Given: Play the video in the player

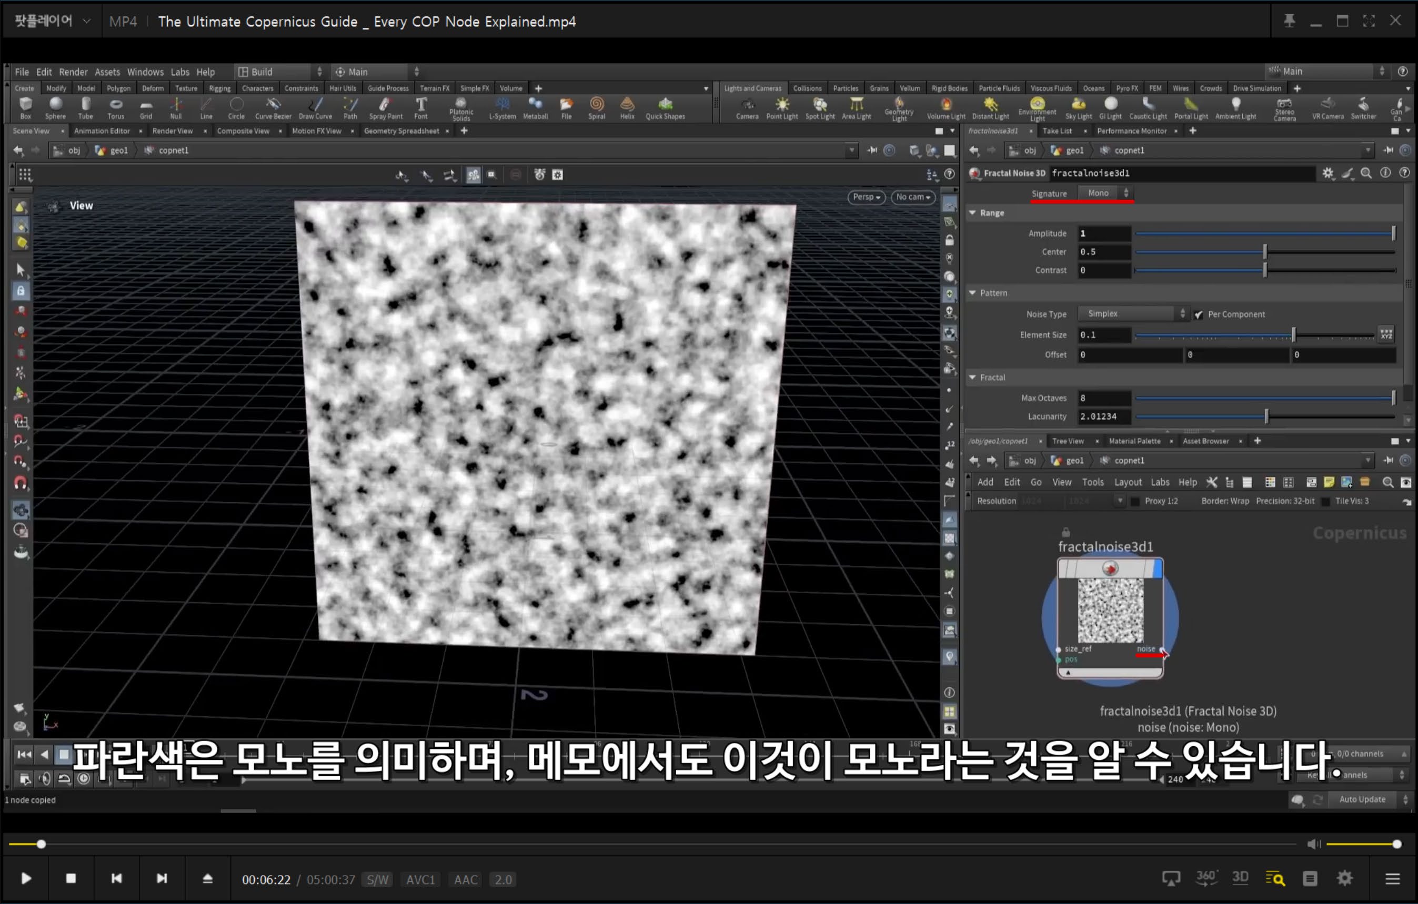Looking at the screenshot, I should click(x=26, y=879).
